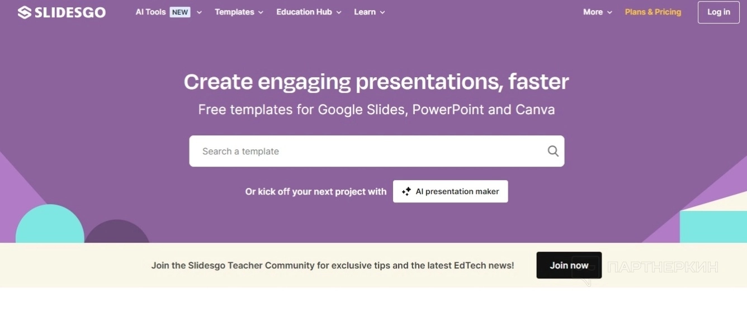Screen dimensions: 747x316
Task: Click the Slidesgo logo
Action: [62, 12]
